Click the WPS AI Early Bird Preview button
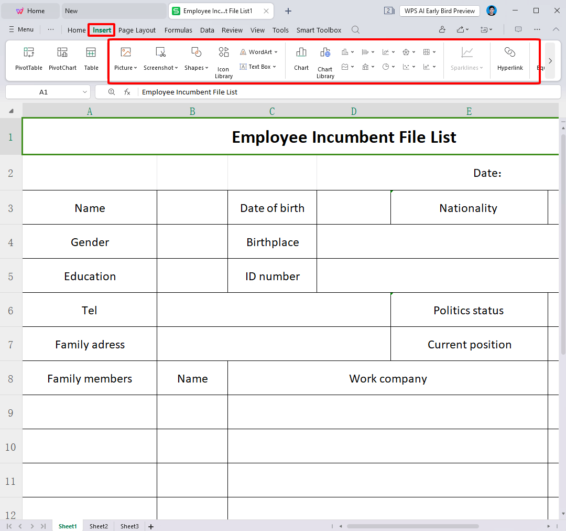Screen dimensions: 566x531 pos(439,10)
